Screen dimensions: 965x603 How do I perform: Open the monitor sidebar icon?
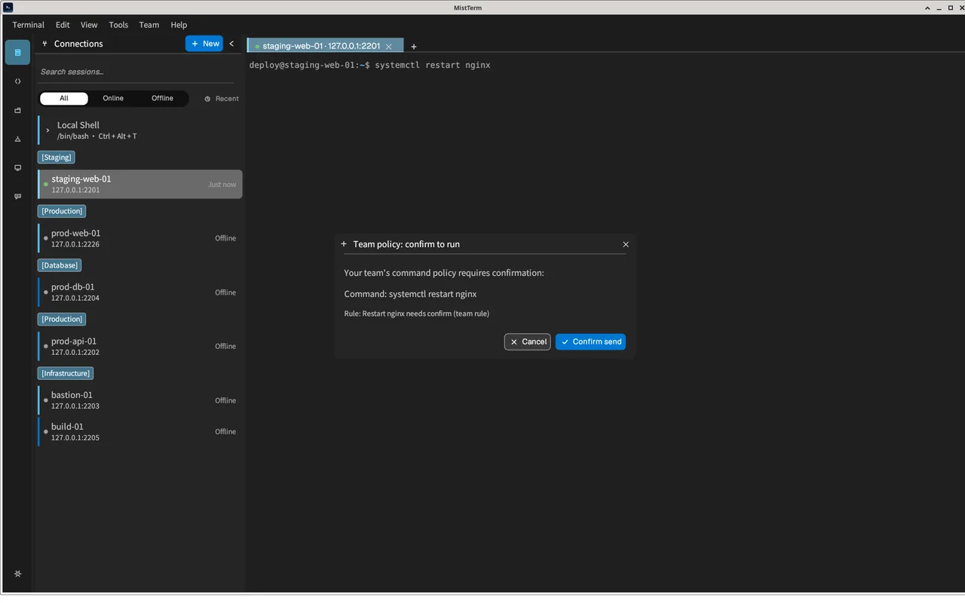coord(17,168)
